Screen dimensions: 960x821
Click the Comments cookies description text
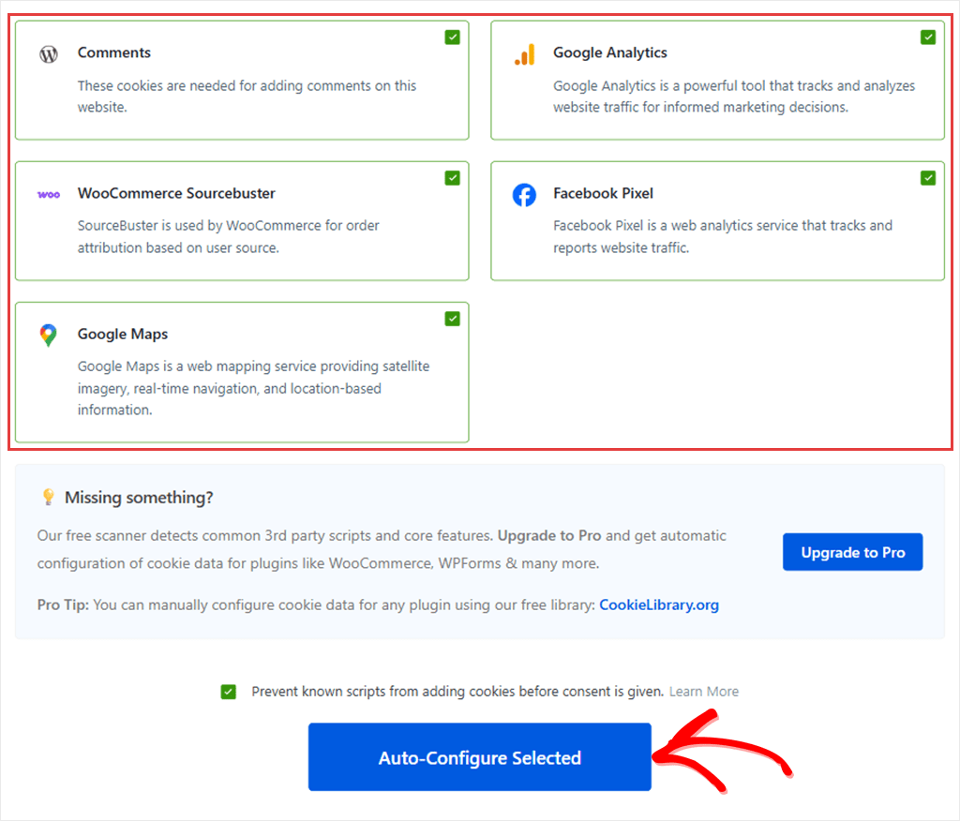(x=247, y=97)
